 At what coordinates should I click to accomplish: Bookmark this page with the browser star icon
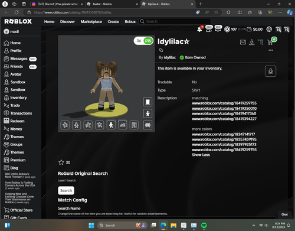(x=216, y=12)
